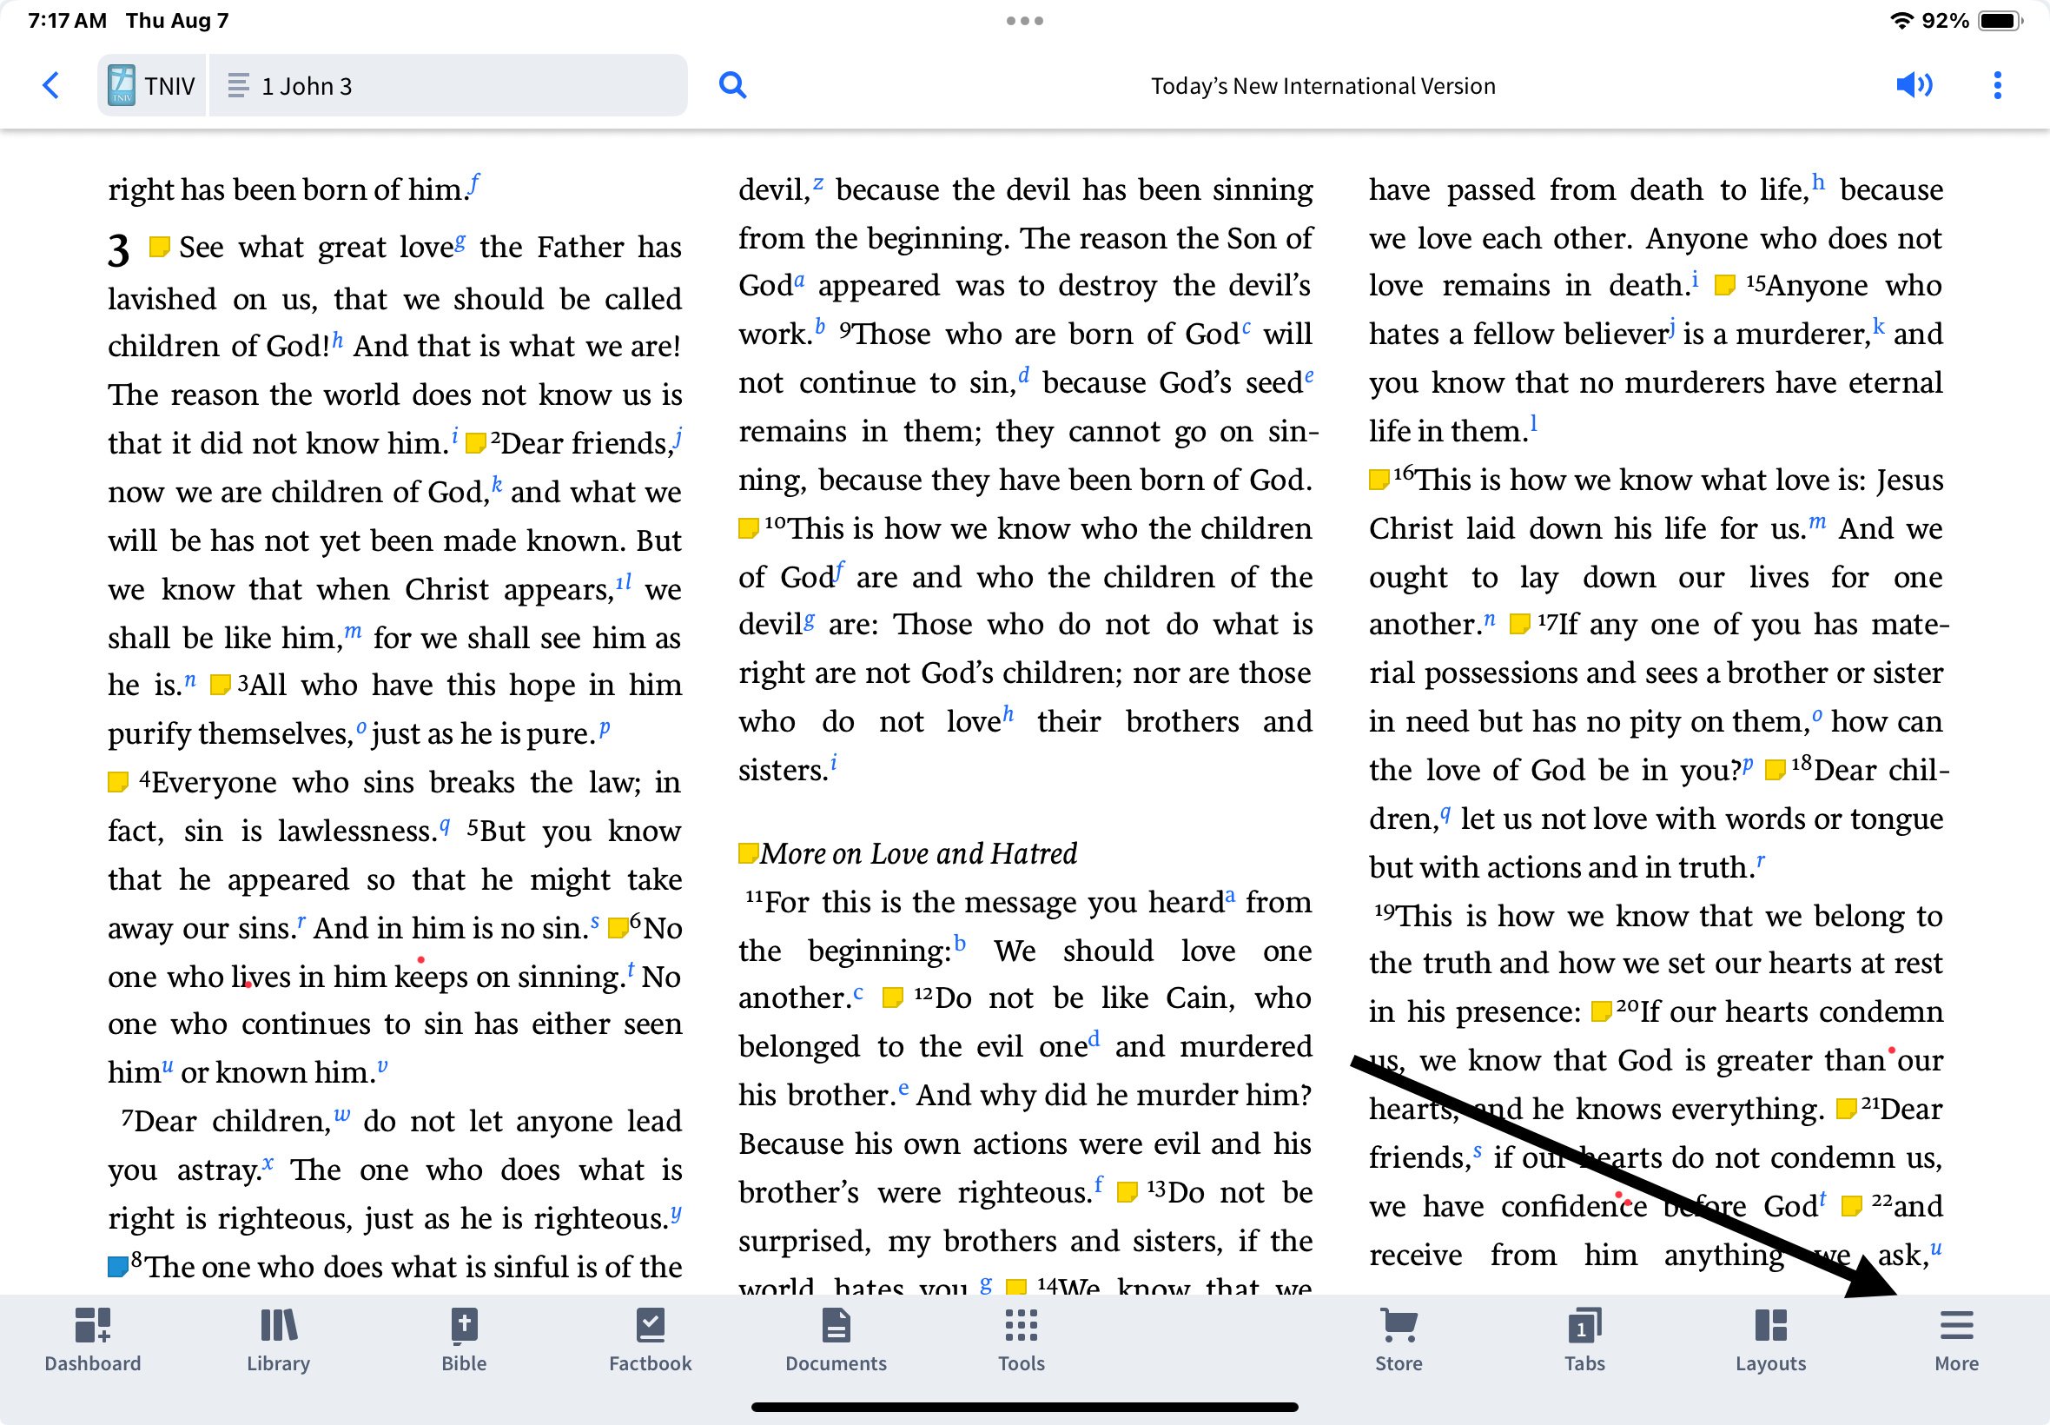Open footnote u after "anything we ask,"
Image resolution: width=2050 pixels, height=1425 pixels.
click(1935, 1249)
